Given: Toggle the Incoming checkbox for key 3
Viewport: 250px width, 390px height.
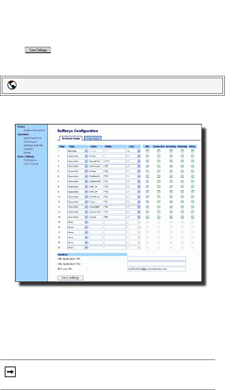Looking at the screenshot, I should pos(171,161).
